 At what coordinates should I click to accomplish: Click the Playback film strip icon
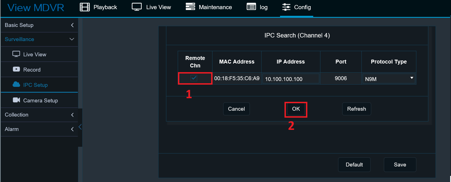(x=85, y=7)
